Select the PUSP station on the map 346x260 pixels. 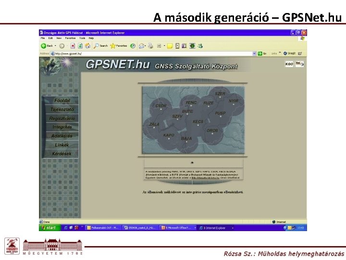(x=220, y=114)
